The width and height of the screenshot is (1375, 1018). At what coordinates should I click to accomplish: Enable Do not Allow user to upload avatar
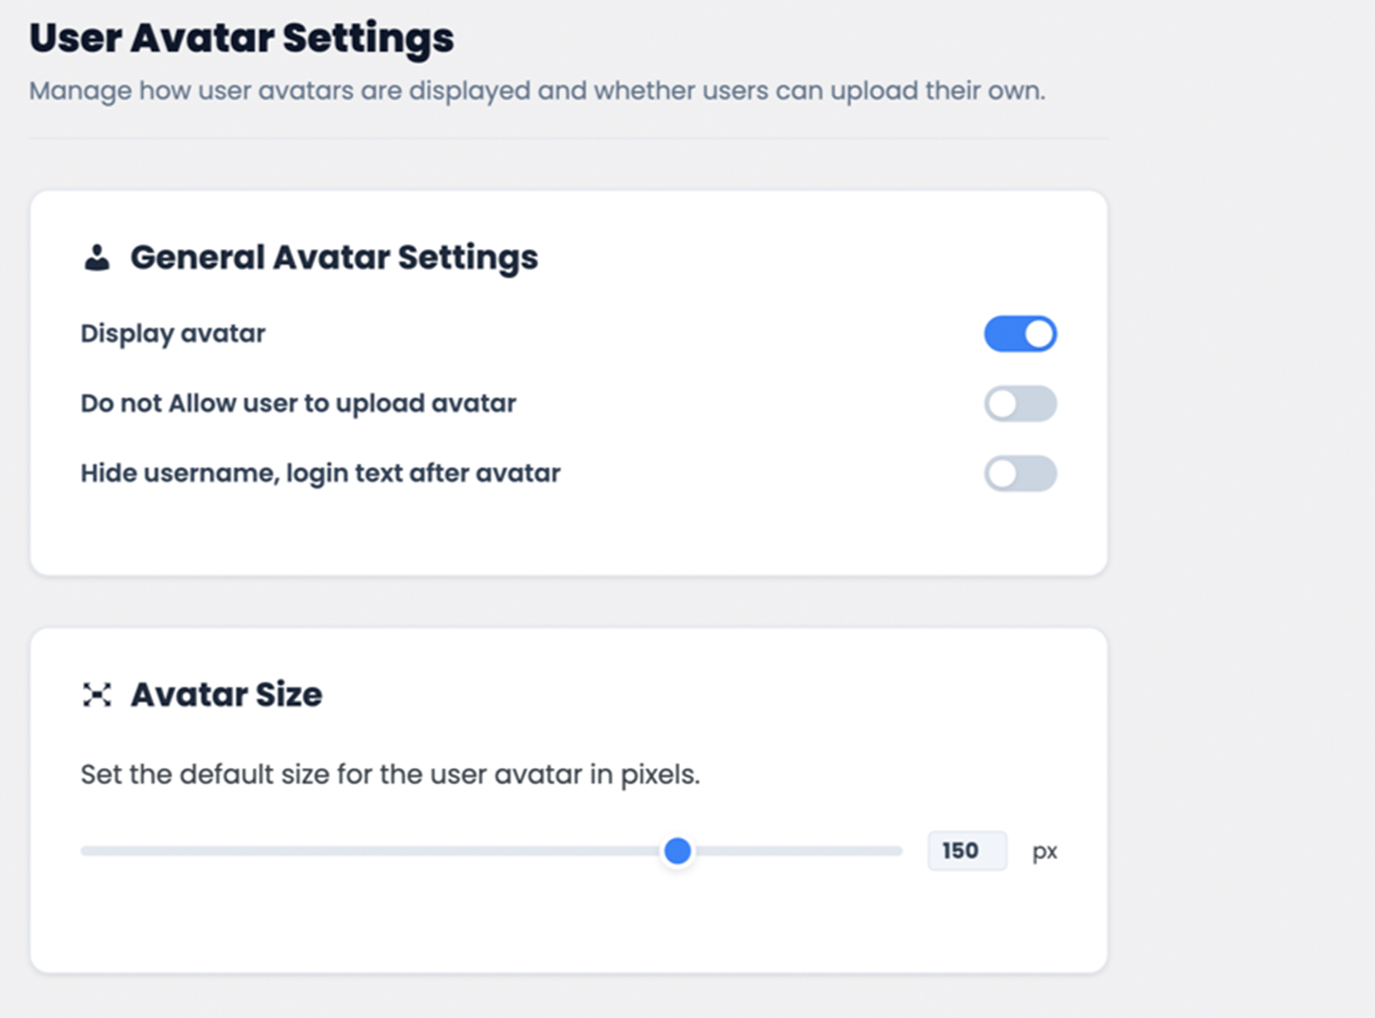click(x=1020, y=404)
